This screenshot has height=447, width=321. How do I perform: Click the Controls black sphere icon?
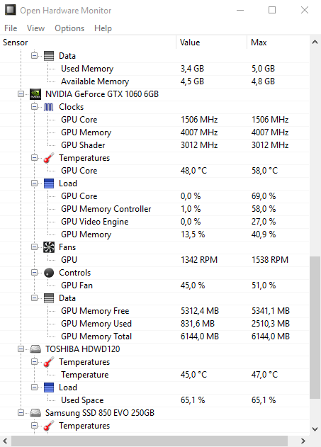49,273
